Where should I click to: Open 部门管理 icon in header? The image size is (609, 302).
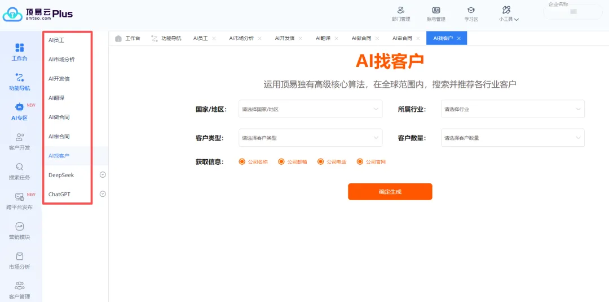401,14
